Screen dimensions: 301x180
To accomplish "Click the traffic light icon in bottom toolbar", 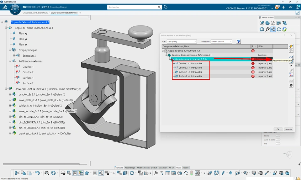I will tap(191, 173).
